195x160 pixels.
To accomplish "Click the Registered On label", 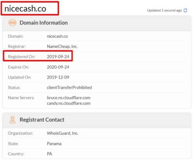I will click(21, 57).
